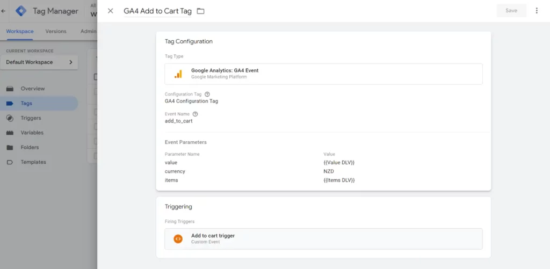Expand the Default Workspace selector
The image size is (550, 269).
39,62
